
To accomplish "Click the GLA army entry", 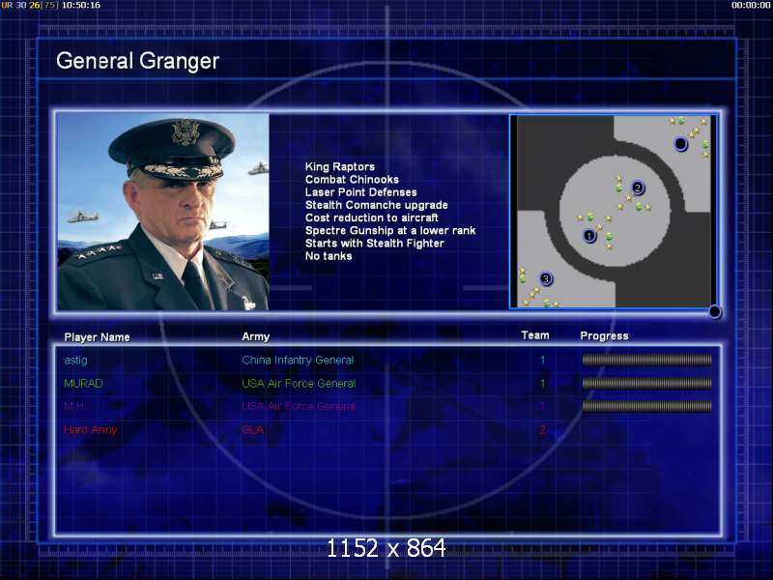I will click(252, 429).
